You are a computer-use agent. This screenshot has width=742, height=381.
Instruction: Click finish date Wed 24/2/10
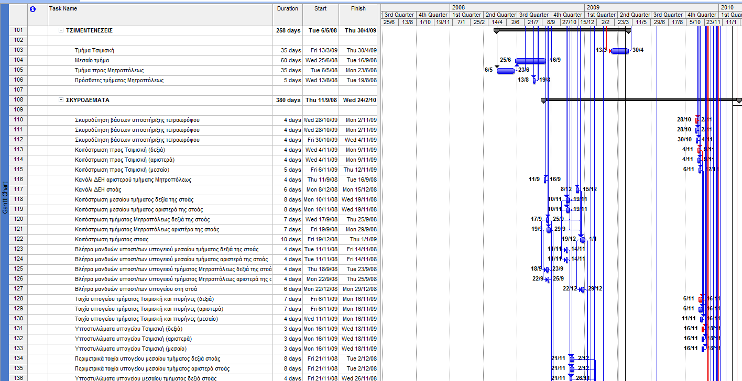(x=359, y=100)
